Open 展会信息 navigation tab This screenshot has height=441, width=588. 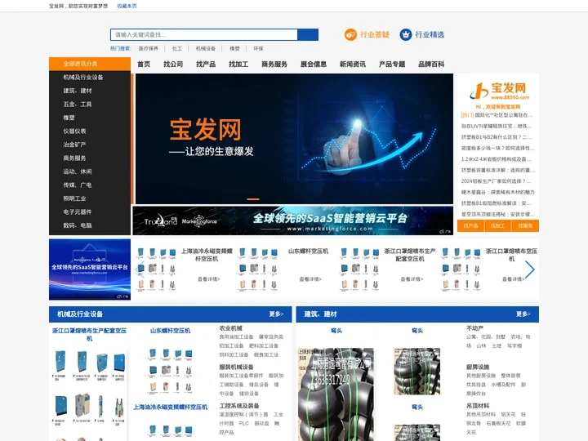click(314, 65)
